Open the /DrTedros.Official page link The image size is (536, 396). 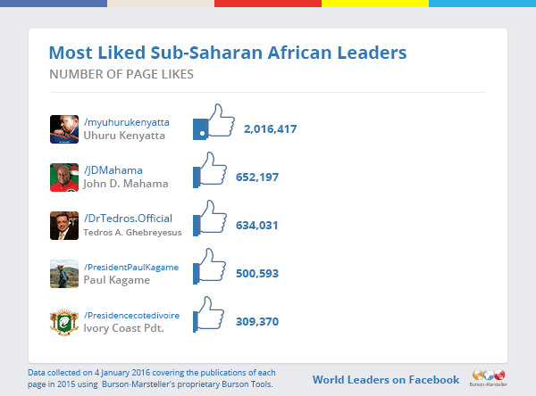pyautogui.click(x=128, y=219)
